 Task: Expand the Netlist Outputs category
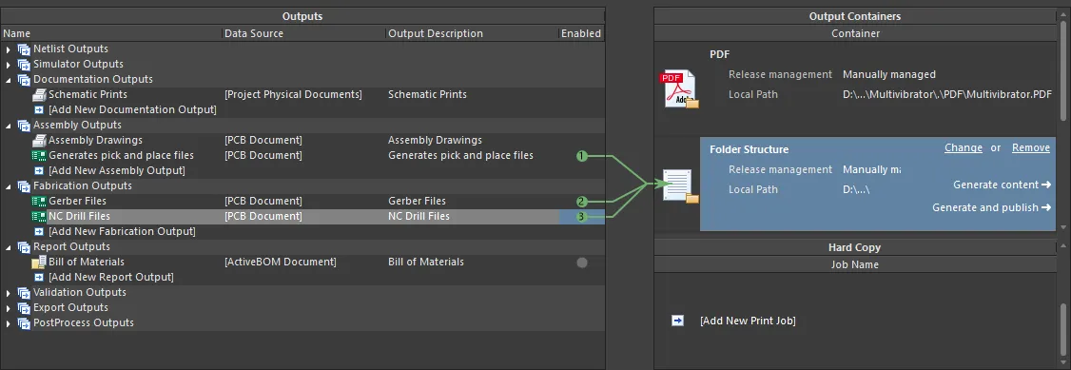coord(9,49)
